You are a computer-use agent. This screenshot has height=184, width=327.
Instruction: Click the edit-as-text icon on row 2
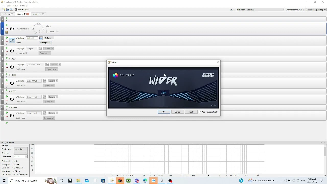tap(7, 32)
